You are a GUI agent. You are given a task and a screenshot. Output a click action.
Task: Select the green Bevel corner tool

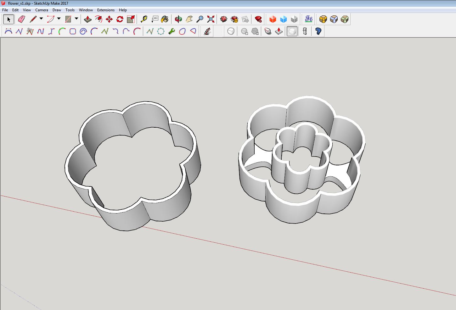[x=345, y=19]
